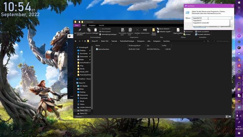Open the notification center icon
This screenshot has width=243, height=137.
[x=239, y=134]
